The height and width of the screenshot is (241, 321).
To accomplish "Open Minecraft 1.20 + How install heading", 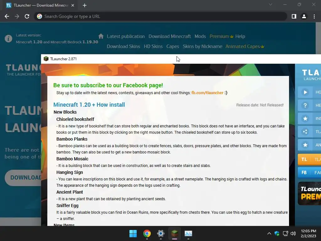I will [89, 105].
